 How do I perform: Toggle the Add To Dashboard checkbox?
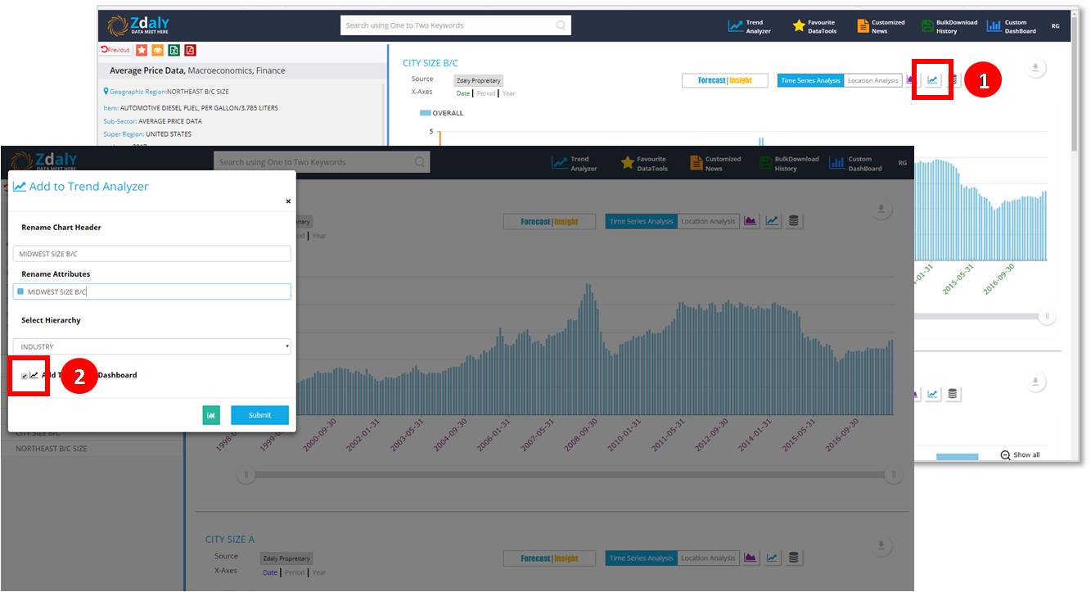pos(25,376)
